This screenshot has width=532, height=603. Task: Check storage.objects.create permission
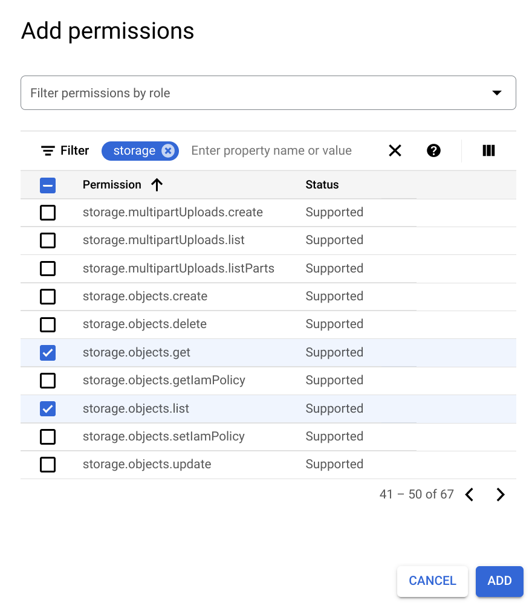48,297
